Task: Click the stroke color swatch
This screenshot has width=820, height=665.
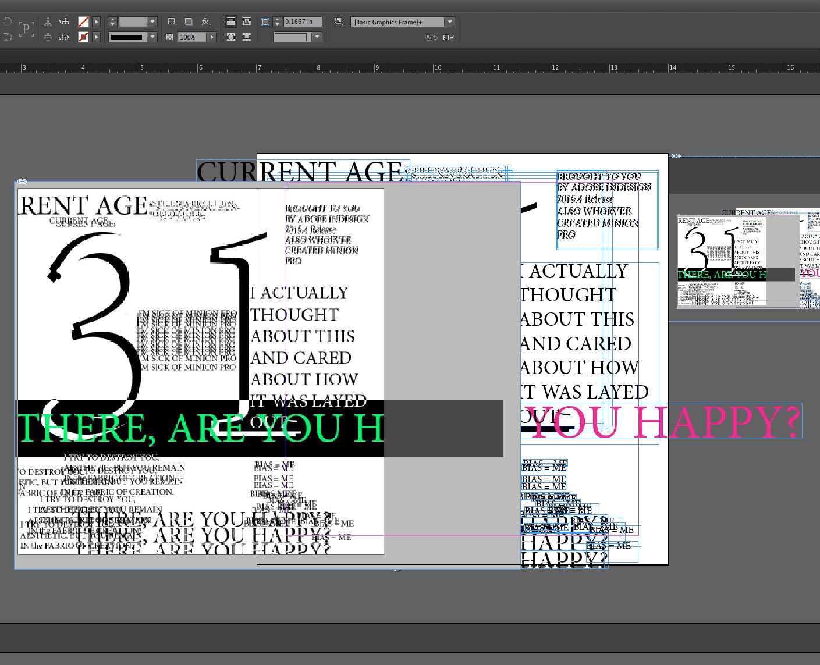Action: pos(83,37)
